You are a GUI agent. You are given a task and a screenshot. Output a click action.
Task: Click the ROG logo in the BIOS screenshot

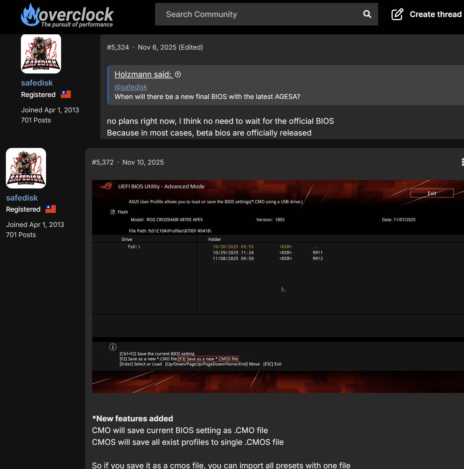tap(106, 186)
